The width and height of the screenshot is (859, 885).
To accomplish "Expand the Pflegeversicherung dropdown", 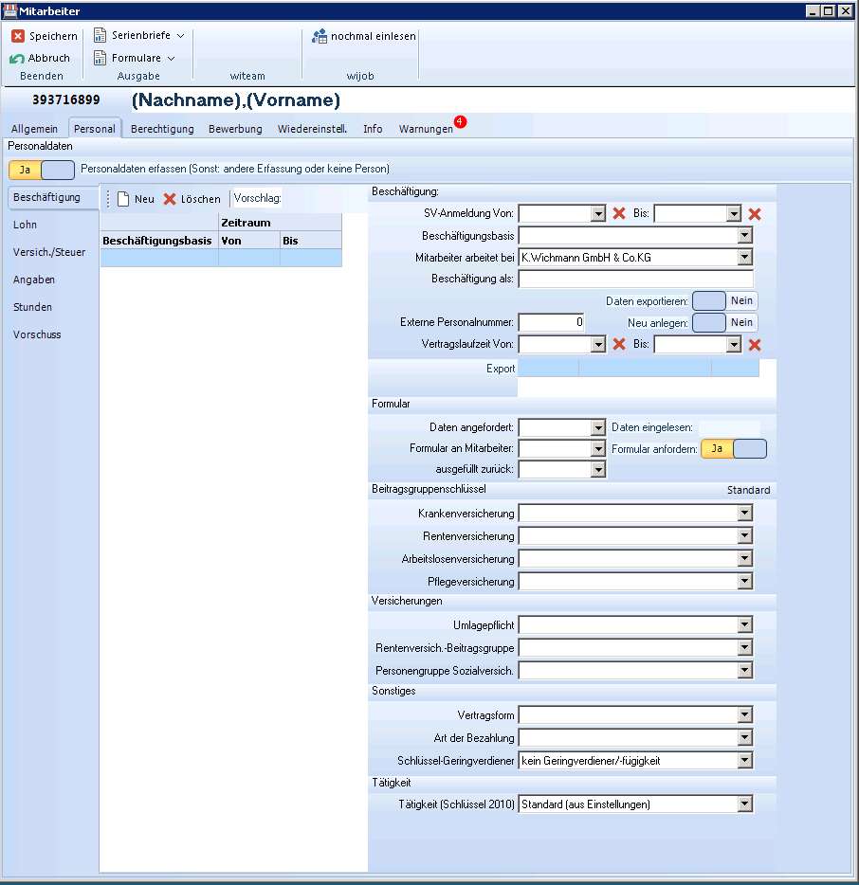I will pos(745,581).
